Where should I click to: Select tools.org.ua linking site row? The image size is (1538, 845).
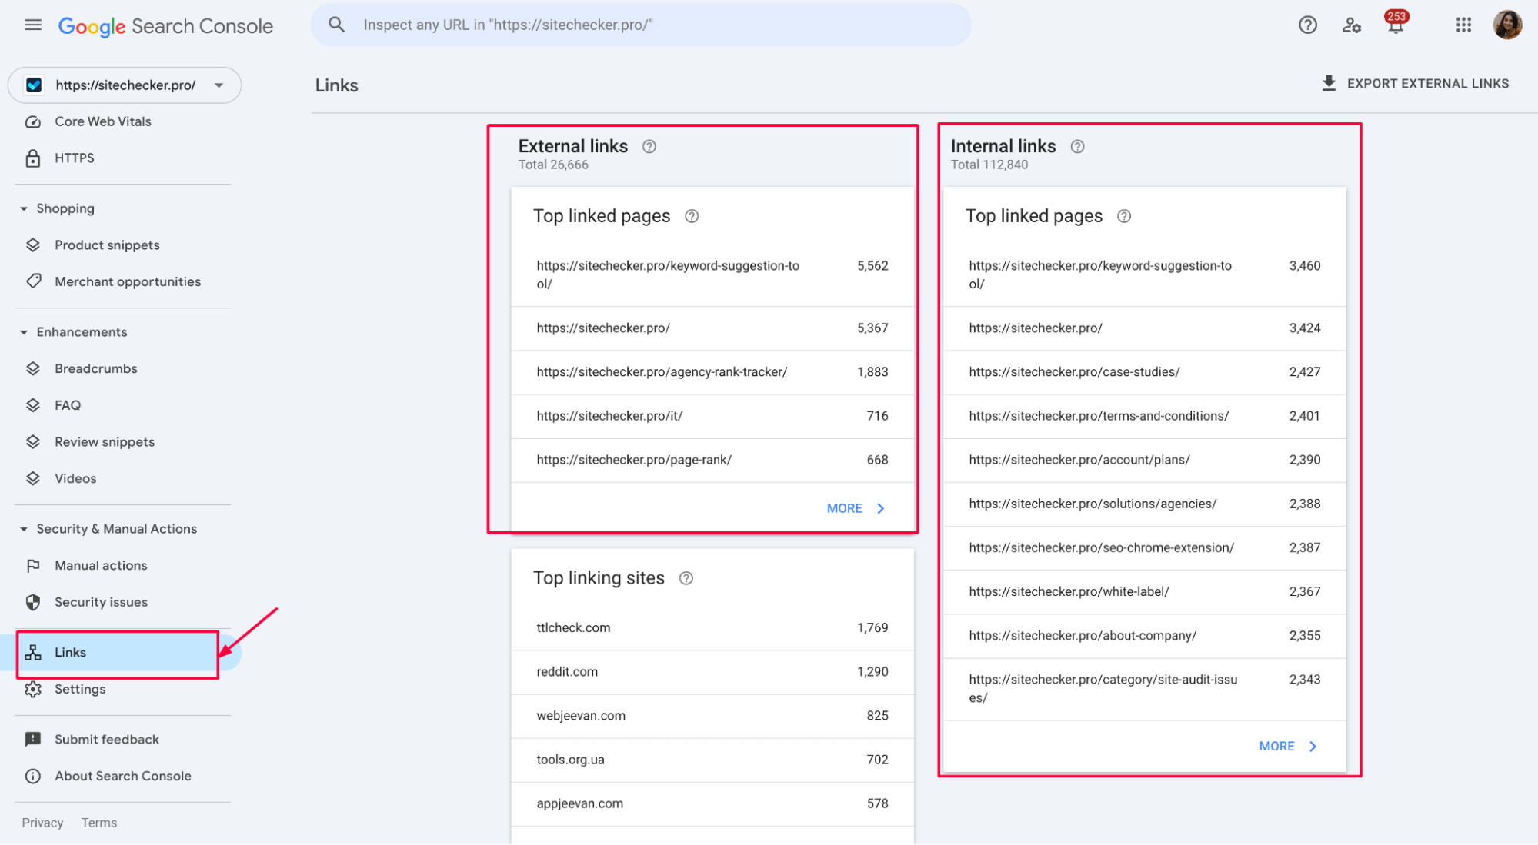712,760
